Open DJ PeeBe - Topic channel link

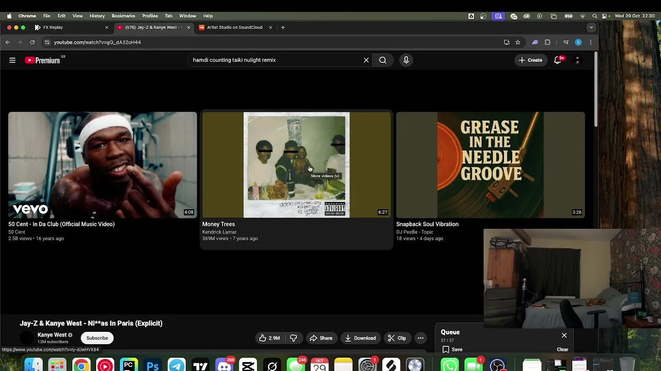click(415, 232)
